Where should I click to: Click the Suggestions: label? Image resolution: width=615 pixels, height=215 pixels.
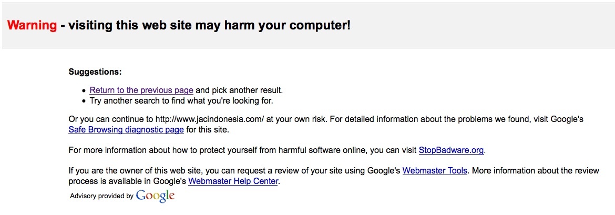click(95, 71)
